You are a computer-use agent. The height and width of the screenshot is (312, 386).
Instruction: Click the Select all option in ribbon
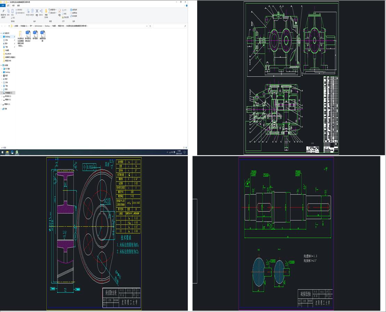pyautogui.click(x=74, y=9)
